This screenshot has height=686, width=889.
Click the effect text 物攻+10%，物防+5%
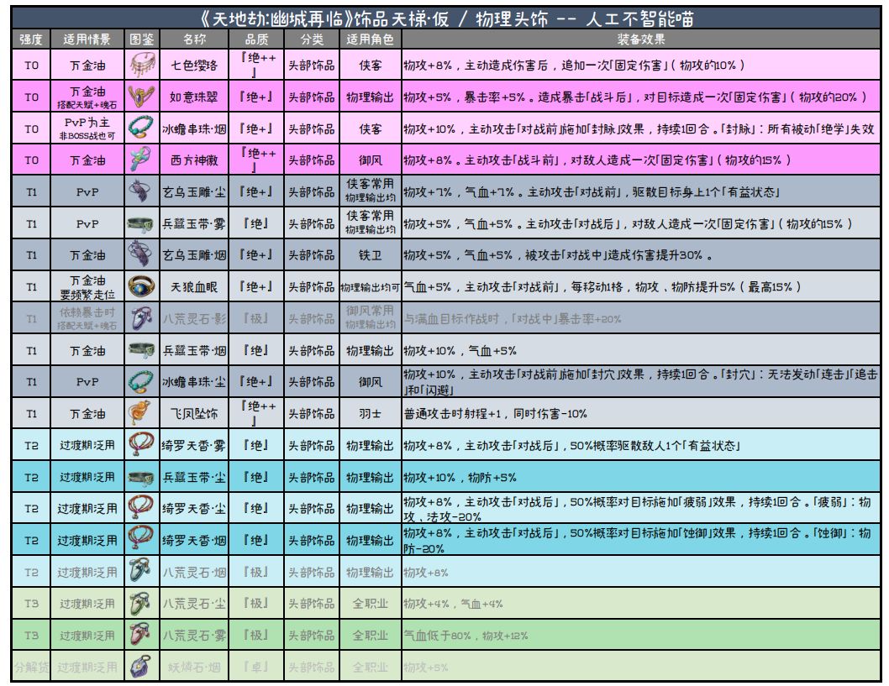(460, 478)
